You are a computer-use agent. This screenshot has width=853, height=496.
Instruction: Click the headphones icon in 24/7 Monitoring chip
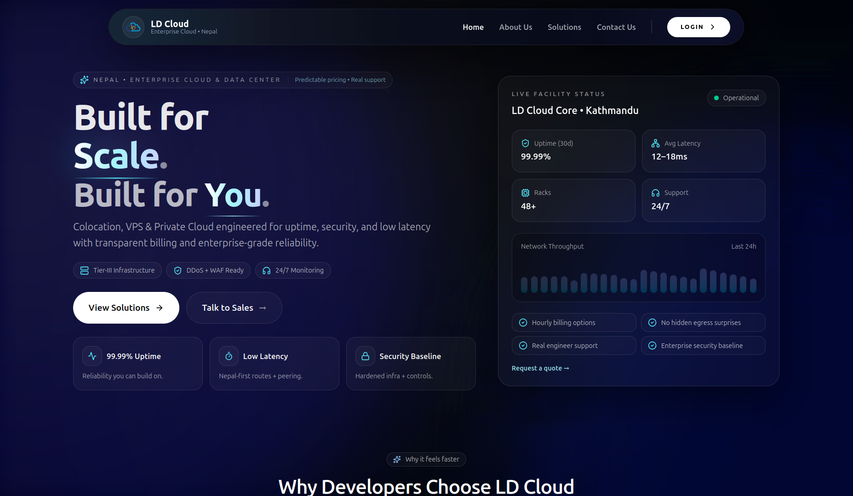coord(266,270)
